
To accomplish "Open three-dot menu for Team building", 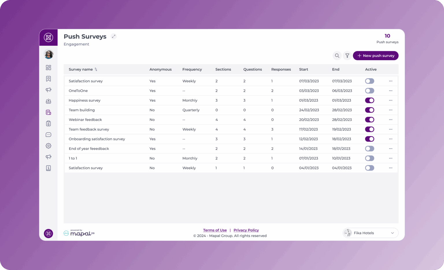I will tap(391, 110).
